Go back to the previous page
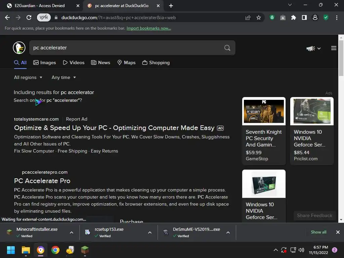Viewport: 344px width, 258px height. [7, 17]
